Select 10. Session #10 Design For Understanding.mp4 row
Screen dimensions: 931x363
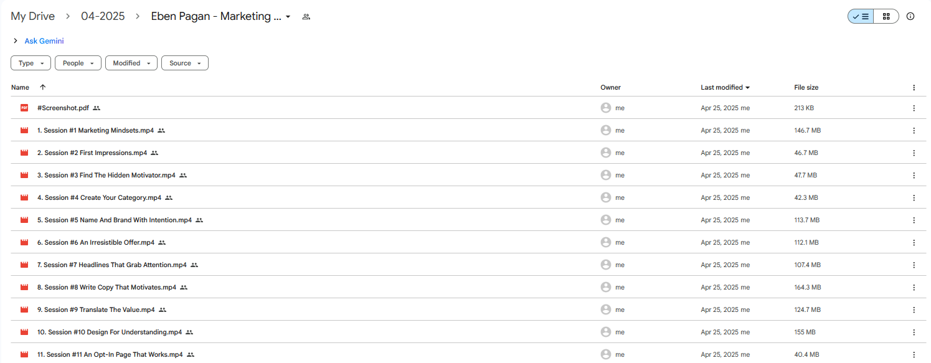[465, 332]
